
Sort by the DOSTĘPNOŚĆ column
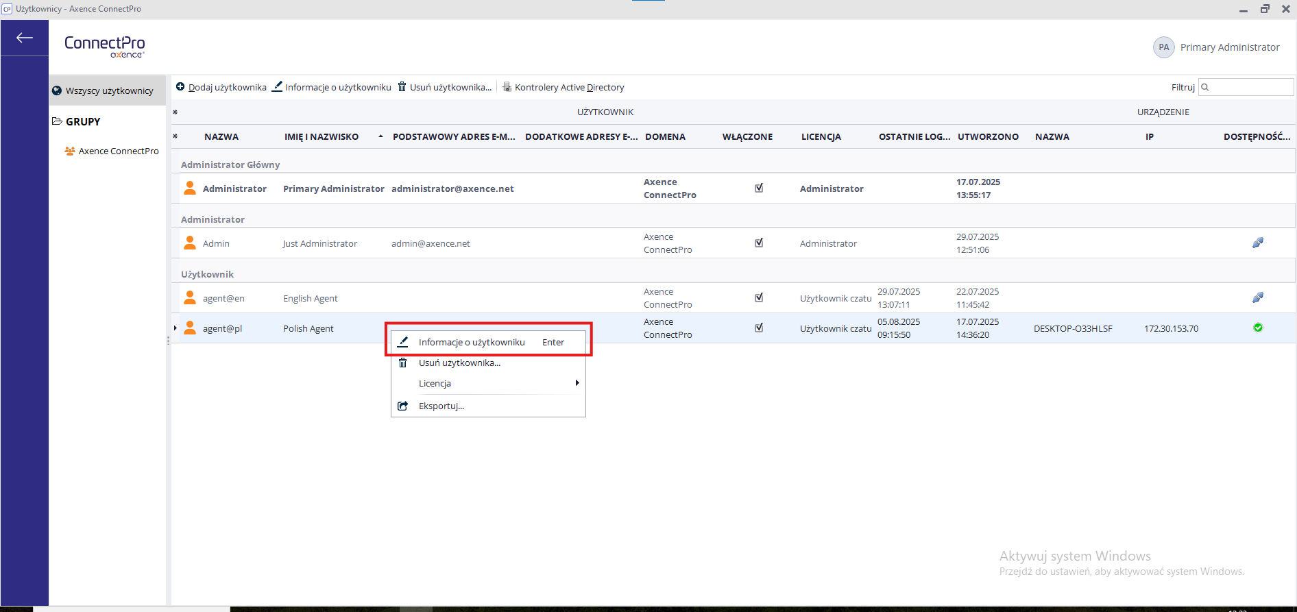coord(1257,136)
